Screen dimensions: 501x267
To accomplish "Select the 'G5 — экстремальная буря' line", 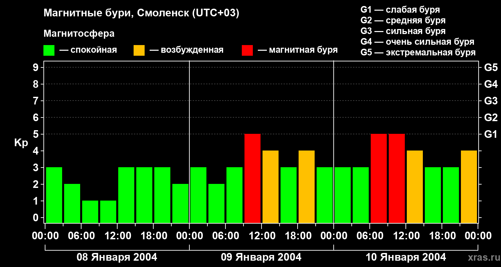I will [418, 52].
